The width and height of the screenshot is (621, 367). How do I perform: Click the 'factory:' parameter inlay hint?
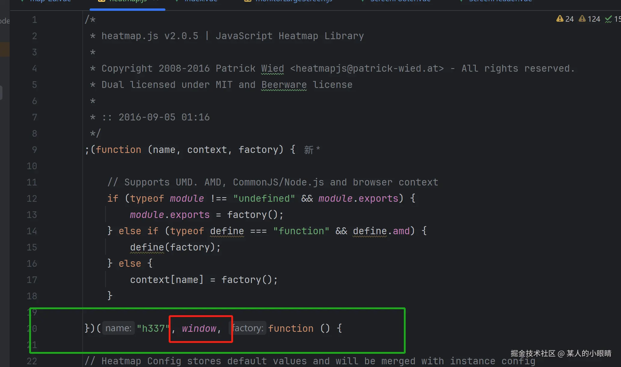(248, 328)
